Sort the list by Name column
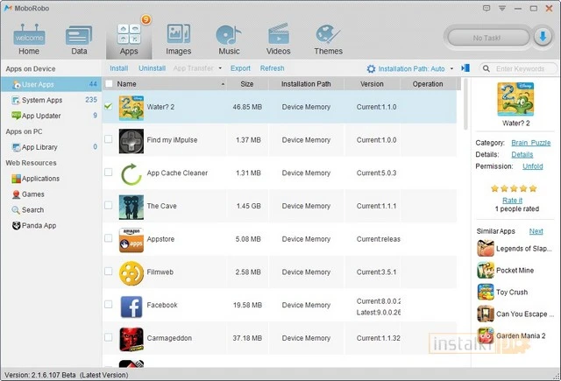 point(167,84)
